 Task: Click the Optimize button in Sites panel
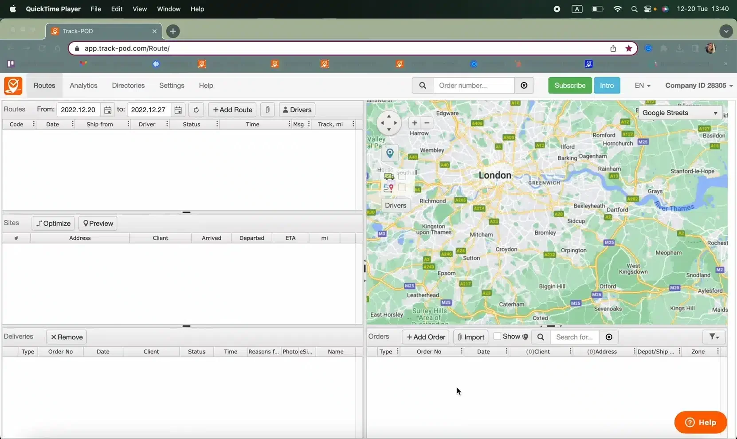click(53, 223)
